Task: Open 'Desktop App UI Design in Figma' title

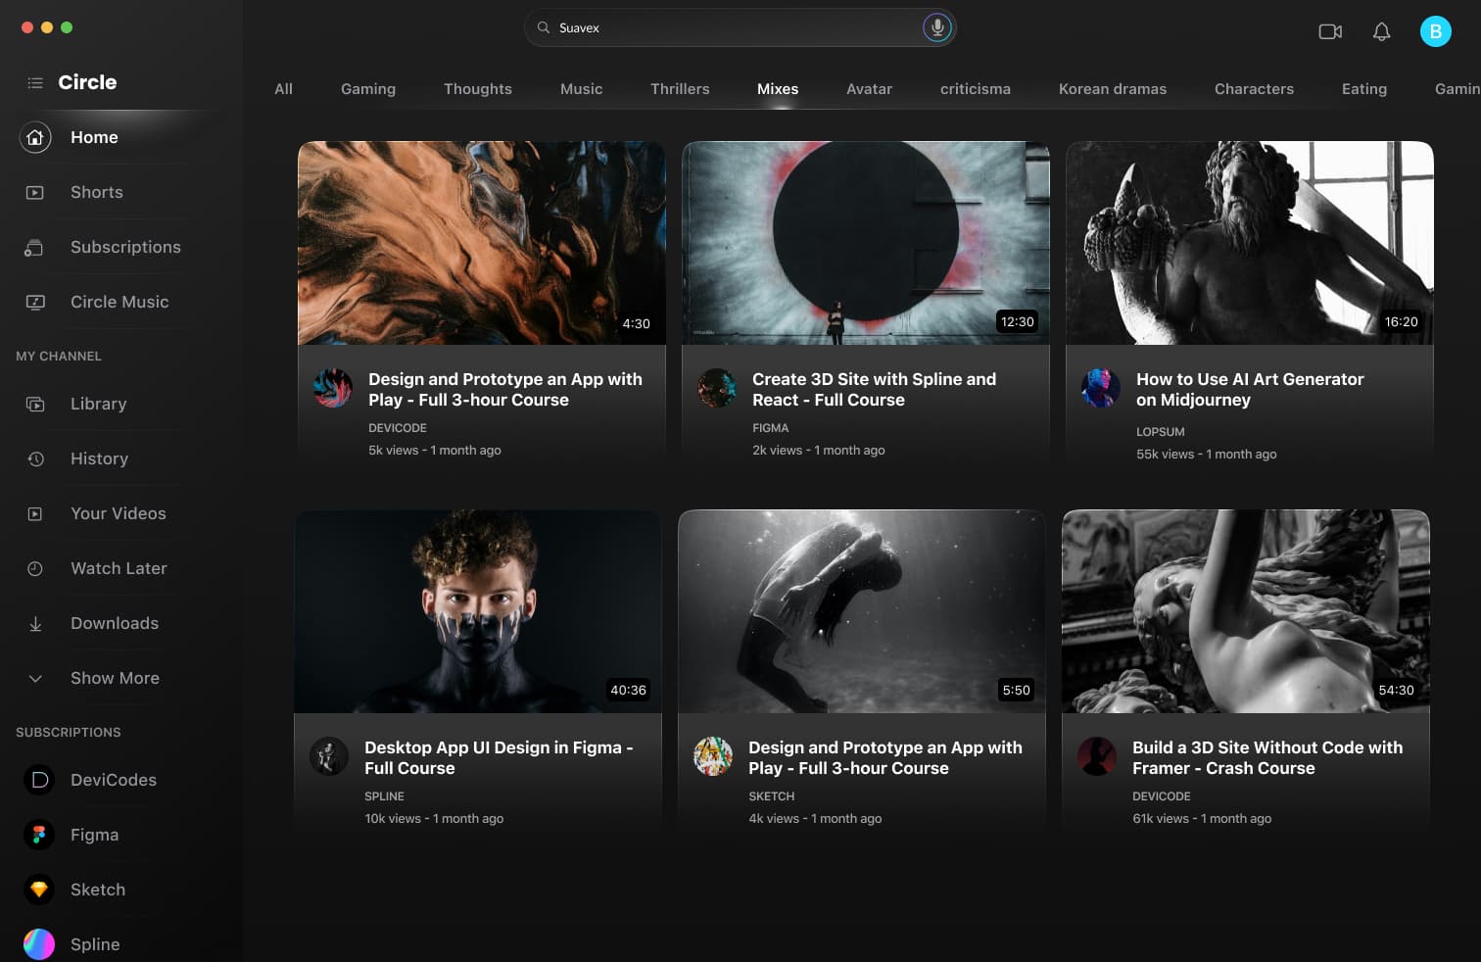Action: pos(498,757)
